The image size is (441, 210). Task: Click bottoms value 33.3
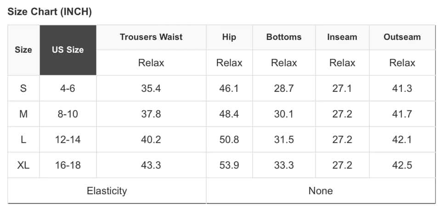[284, 165]
